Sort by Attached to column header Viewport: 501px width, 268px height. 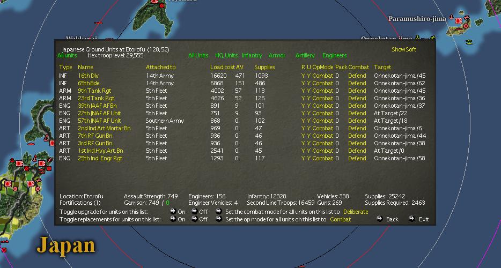click(x=161, y=67)
